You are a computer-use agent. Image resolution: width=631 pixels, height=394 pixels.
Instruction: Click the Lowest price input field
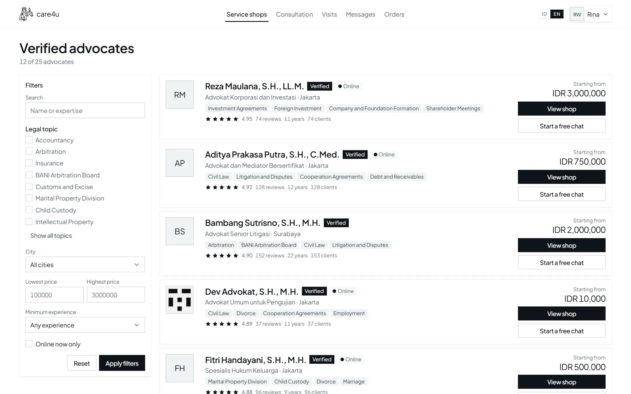54,295
